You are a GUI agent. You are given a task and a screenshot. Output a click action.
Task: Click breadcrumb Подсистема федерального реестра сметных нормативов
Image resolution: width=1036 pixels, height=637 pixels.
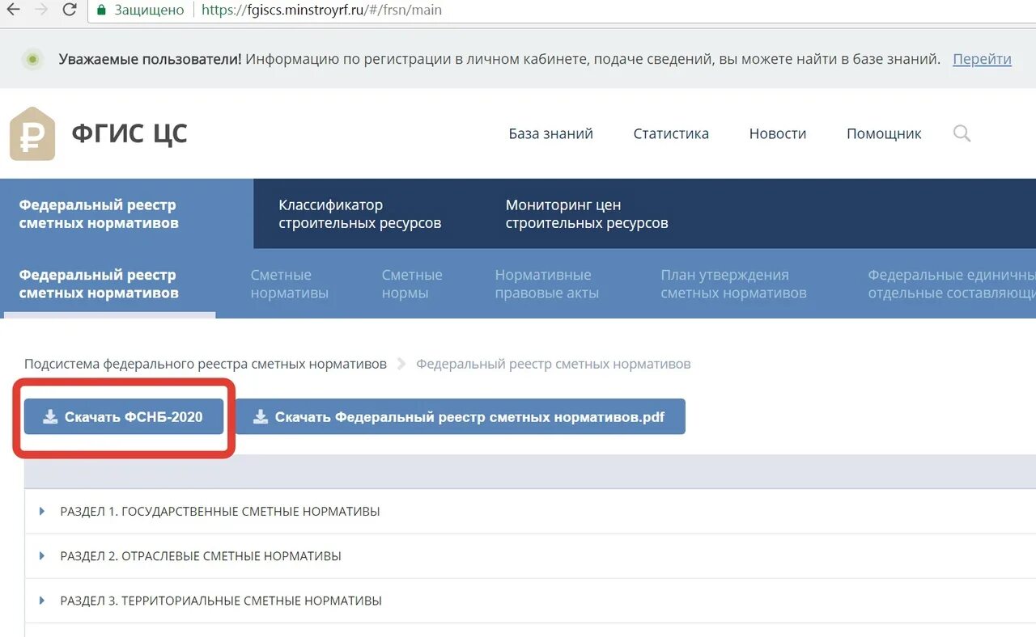(206, 364)
